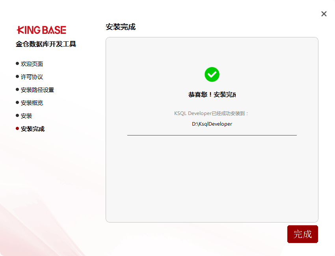Viewport: 335px width, 256px height.
Task: Click the KSQL Developer已经成功安装到 text
Action: (x=212, y=113)
